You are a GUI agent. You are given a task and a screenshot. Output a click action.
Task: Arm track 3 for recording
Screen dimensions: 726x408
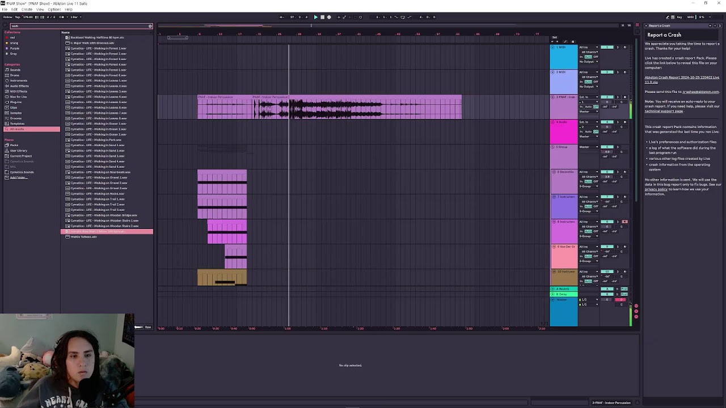624,97
